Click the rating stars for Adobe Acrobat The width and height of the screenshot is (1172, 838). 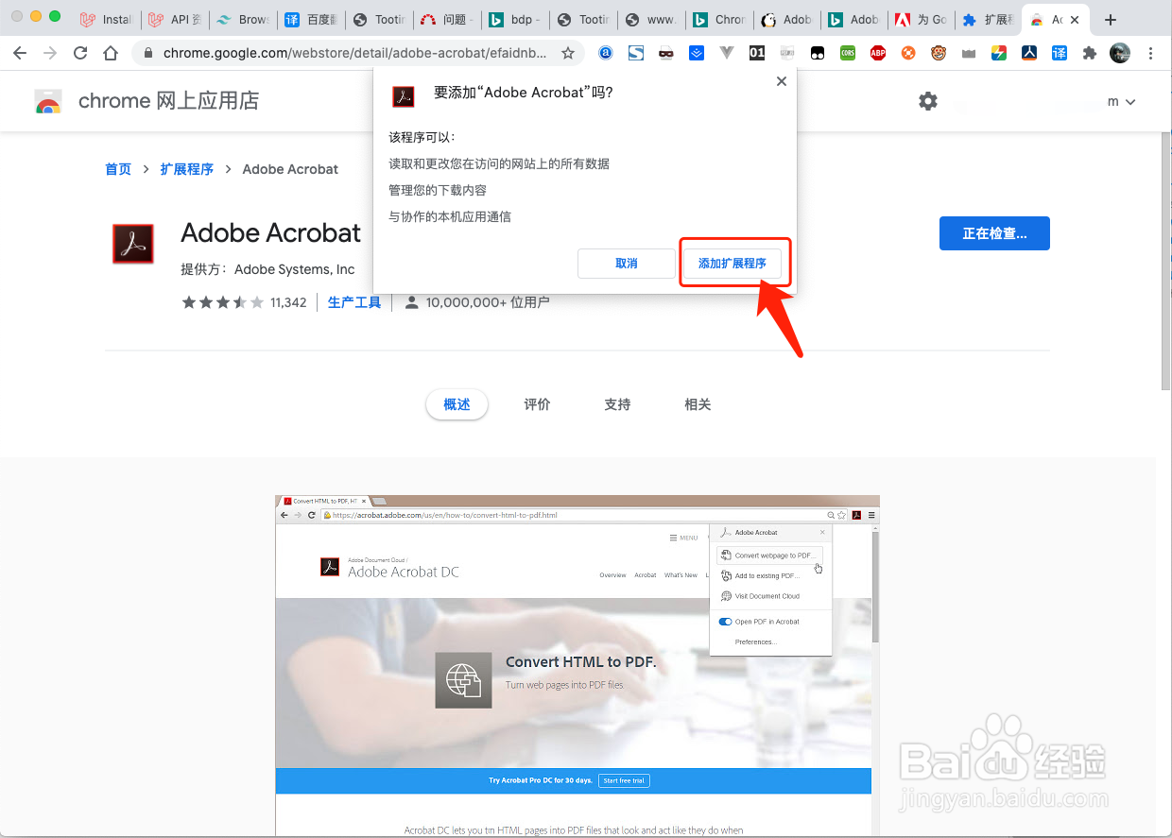[222, 302]
